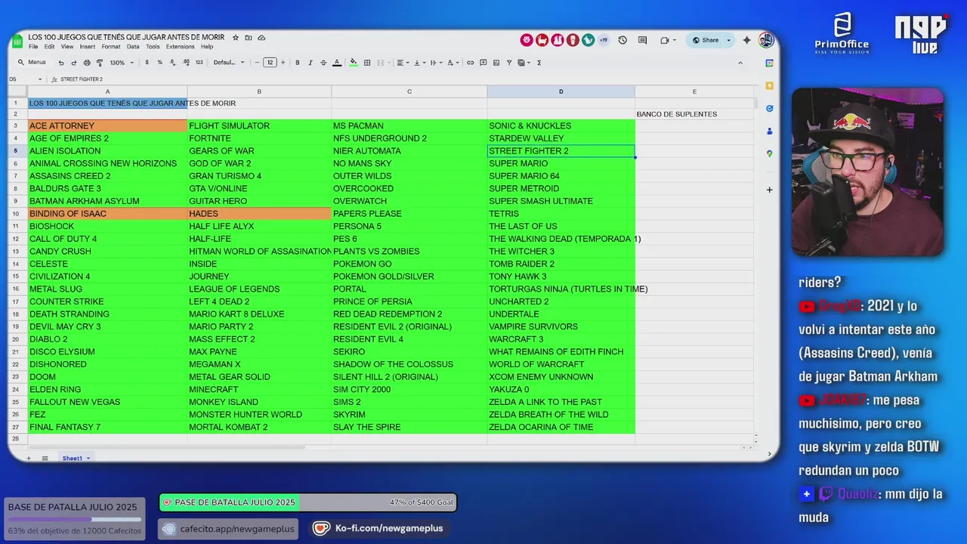
Task: Open the fill color picker
Action: click(x=353, y=63)
